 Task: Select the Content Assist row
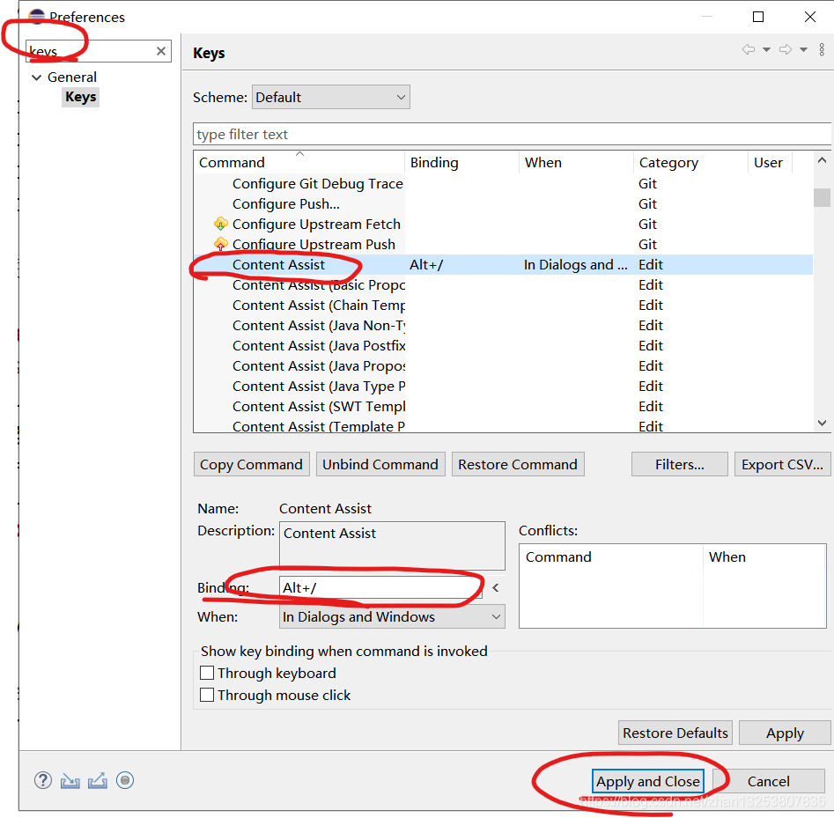click(x=503, y=265)
